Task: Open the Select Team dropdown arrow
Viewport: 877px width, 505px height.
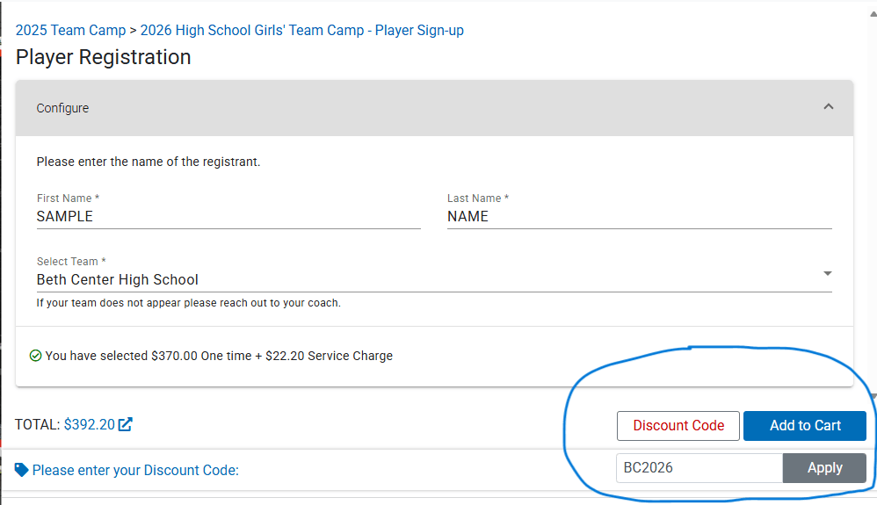Action: [x=827, y=274]
